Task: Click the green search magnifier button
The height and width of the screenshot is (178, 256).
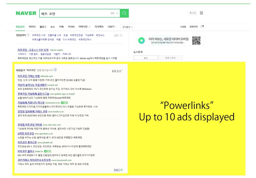Action: 124,13
